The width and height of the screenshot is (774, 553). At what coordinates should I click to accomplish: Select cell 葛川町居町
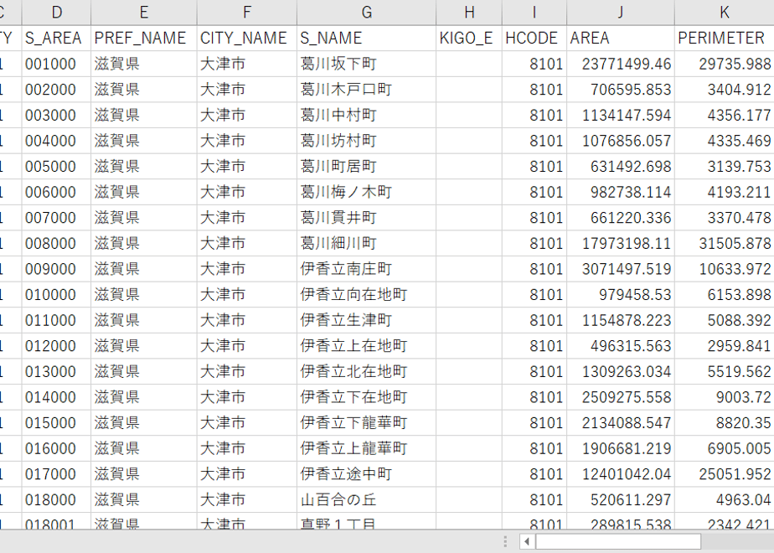[x=366, y=167]
